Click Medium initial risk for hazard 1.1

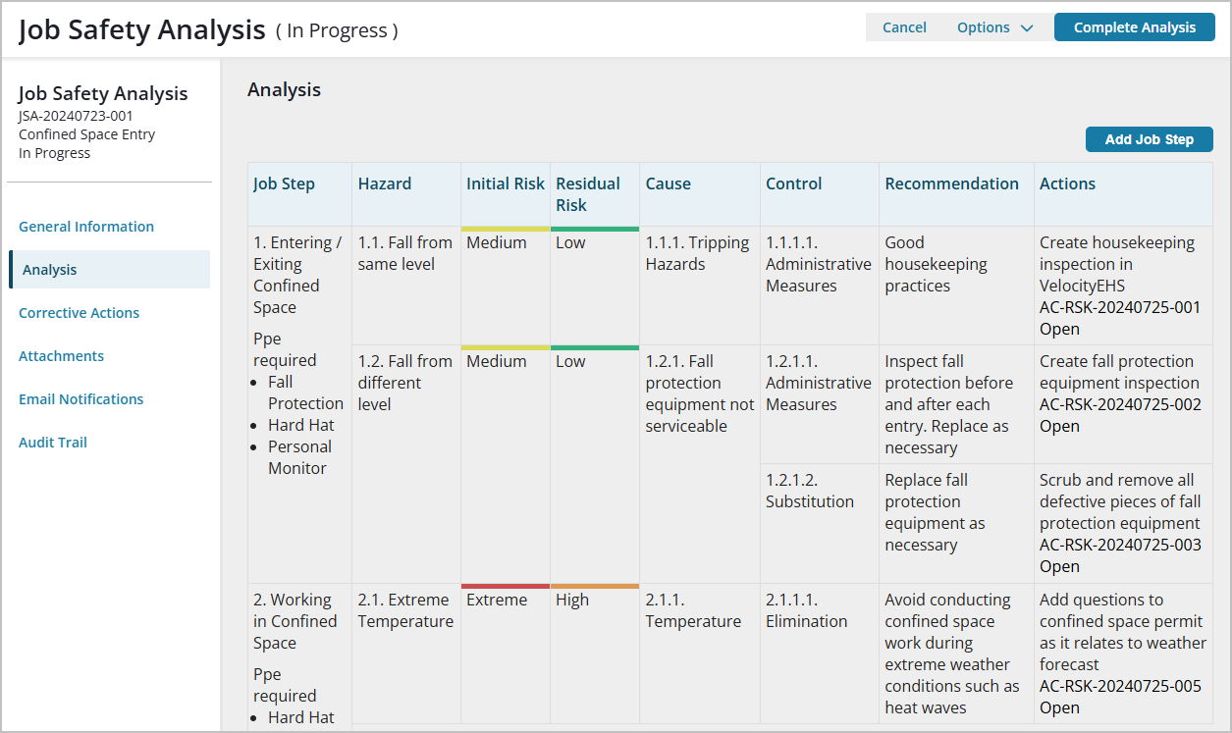click(497, 242)
